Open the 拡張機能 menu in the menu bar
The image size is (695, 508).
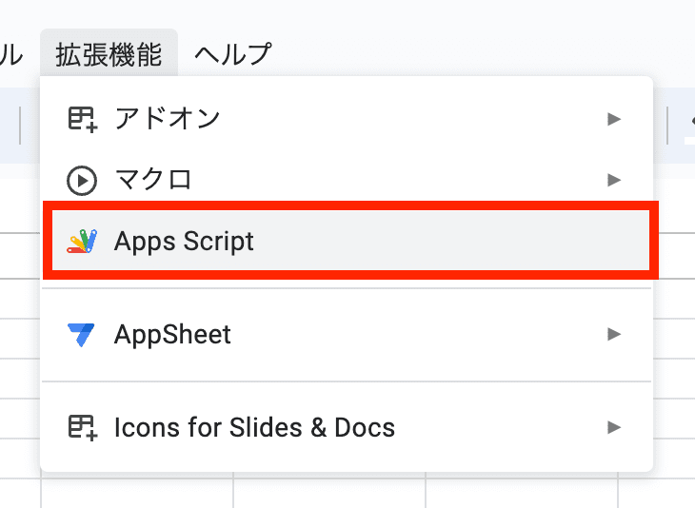point(109,54)
